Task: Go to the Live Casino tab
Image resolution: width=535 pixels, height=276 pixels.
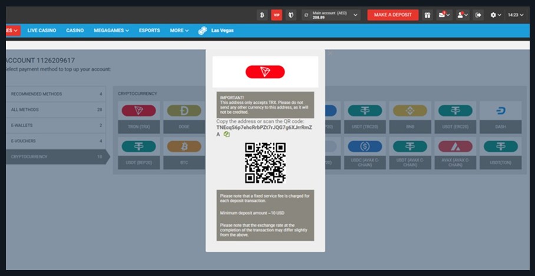Action: (x=42, y=31)
